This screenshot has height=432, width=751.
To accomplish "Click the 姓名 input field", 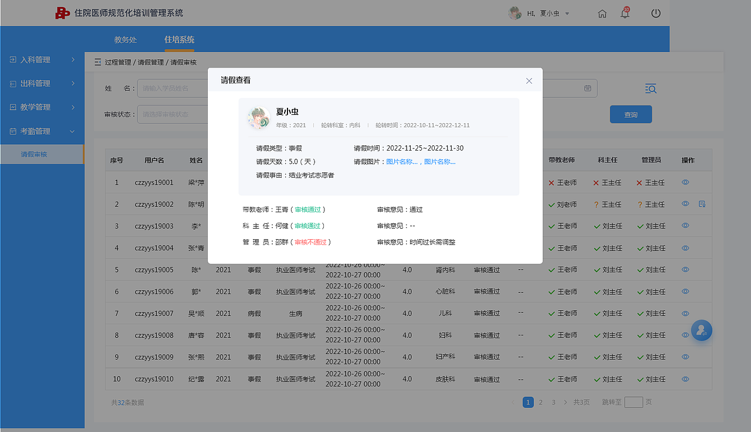I will tap(173, 89).
